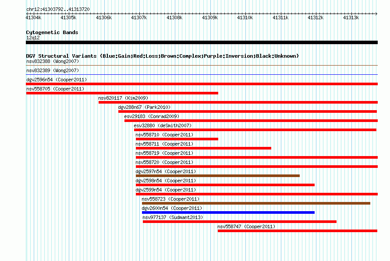This screenshot has height=261, width=390.
Task: Click the red loss bar of esv29183
Action: coord(251,121)
